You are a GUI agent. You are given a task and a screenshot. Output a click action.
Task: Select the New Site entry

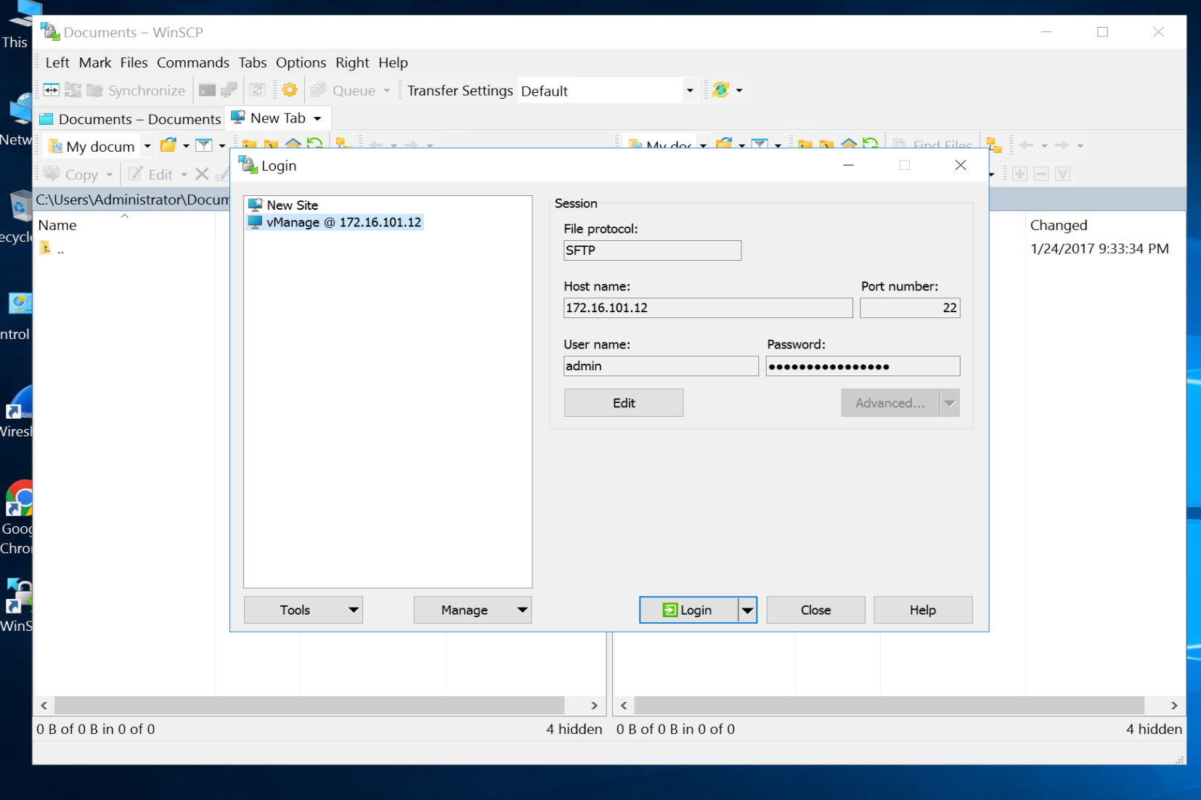291,205
